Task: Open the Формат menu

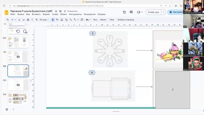Action: coord(46,14)
